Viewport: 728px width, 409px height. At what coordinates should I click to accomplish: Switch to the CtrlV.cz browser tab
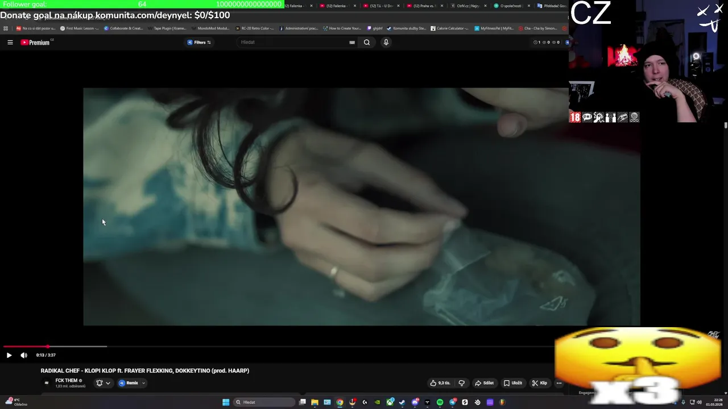click(468, 6)
